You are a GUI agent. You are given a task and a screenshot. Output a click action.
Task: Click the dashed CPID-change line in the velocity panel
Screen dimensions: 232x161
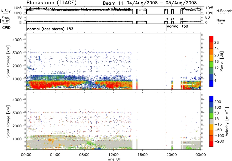tap(166, 121)
